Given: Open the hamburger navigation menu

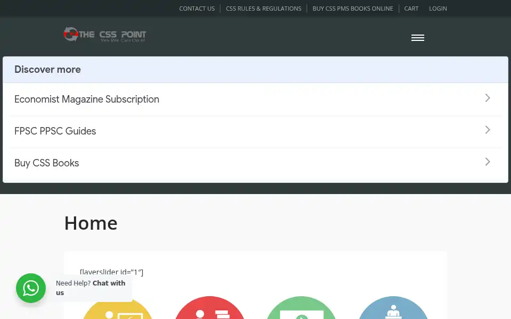Looking at the screenshot, I should click(x=417, y=38).
